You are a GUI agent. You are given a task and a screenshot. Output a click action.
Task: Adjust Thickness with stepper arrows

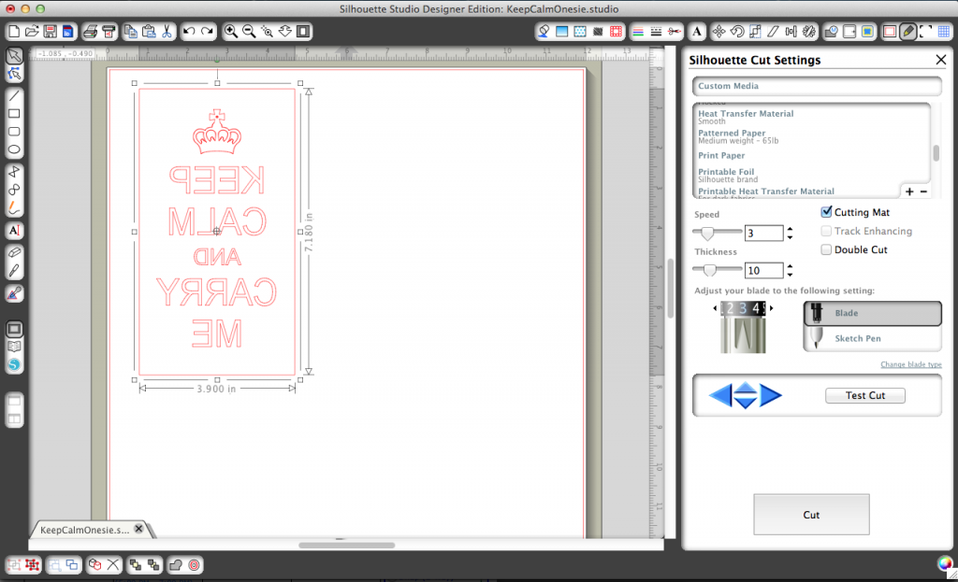click(x=790, y=270)
